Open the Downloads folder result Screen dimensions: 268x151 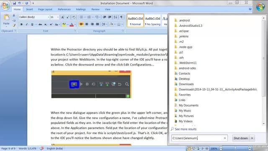pyautogui.click(x=186, y=84)
